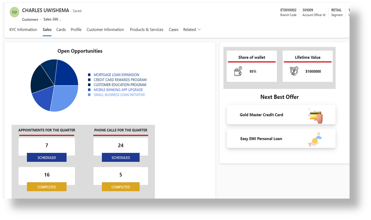
Task: Switch to the Cards tab
Action: pyautogui.click(x=61, y=30)
